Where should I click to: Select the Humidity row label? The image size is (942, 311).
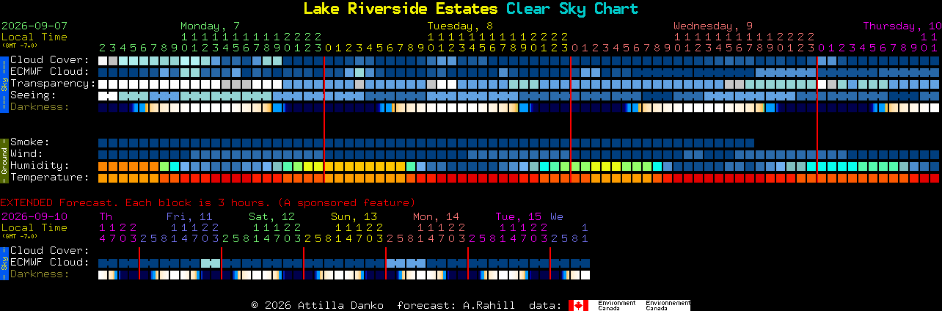pyautogui.click(x=40, y=166)
